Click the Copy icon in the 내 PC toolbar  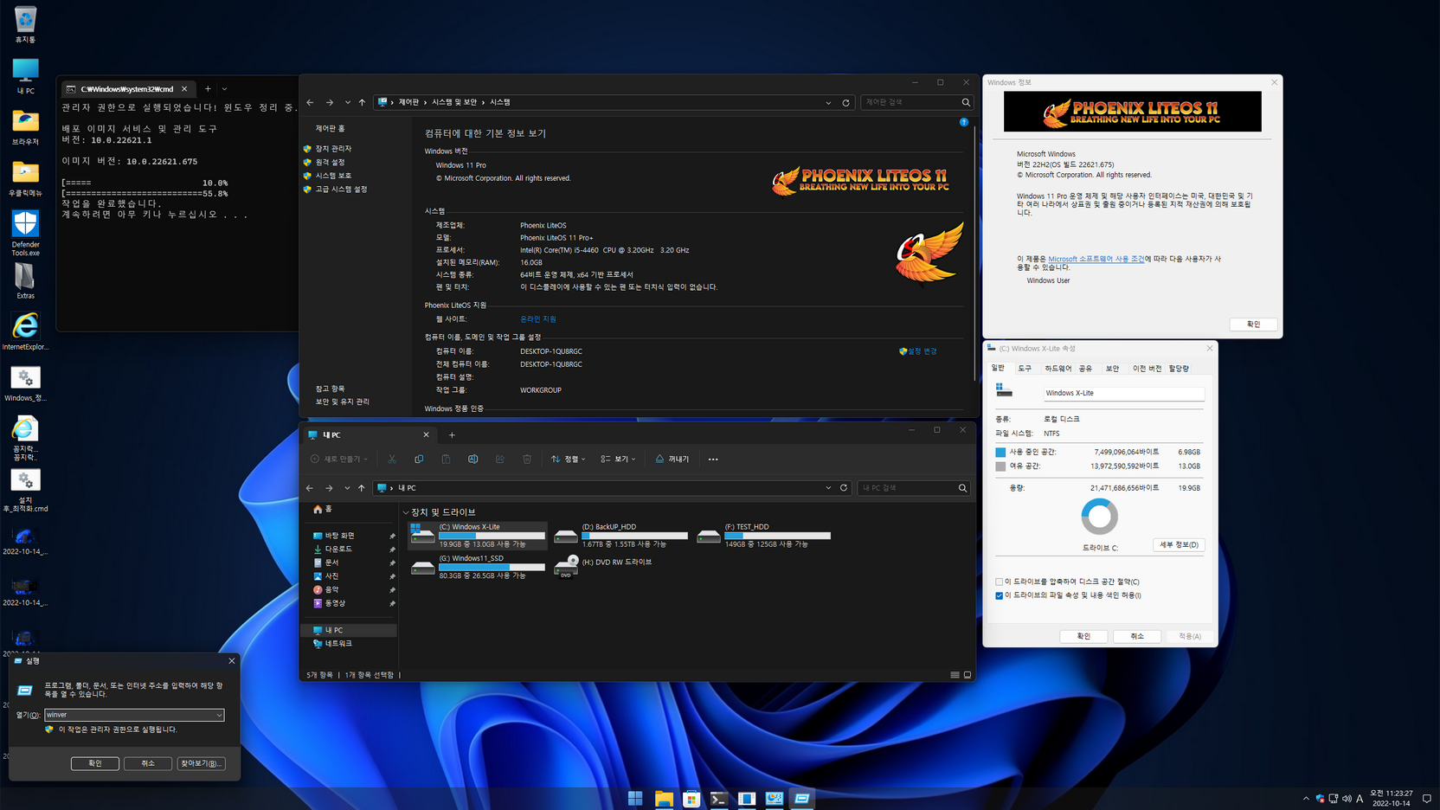[419, 460]
